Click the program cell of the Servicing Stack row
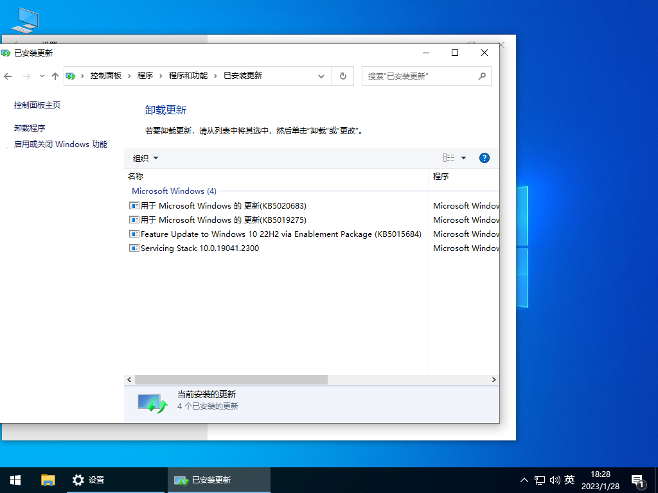Viewport: 658px width, 493px height. pyautogui.click(x=466, y=248)
